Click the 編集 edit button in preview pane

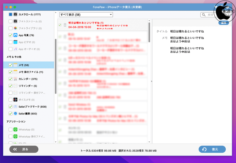tap(224, 23)
